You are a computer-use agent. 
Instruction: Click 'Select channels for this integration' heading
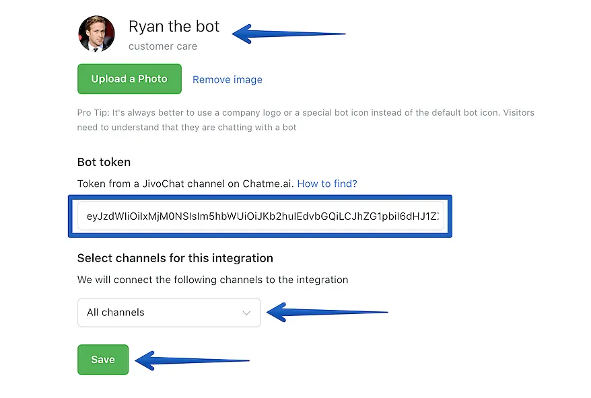pyautogui.click(x=175, y=258)
